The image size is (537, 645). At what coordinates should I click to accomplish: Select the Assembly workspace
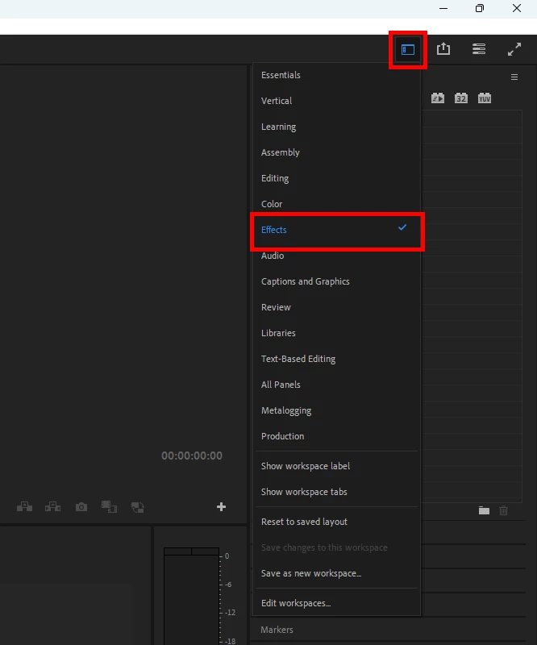tap(336, 152)
